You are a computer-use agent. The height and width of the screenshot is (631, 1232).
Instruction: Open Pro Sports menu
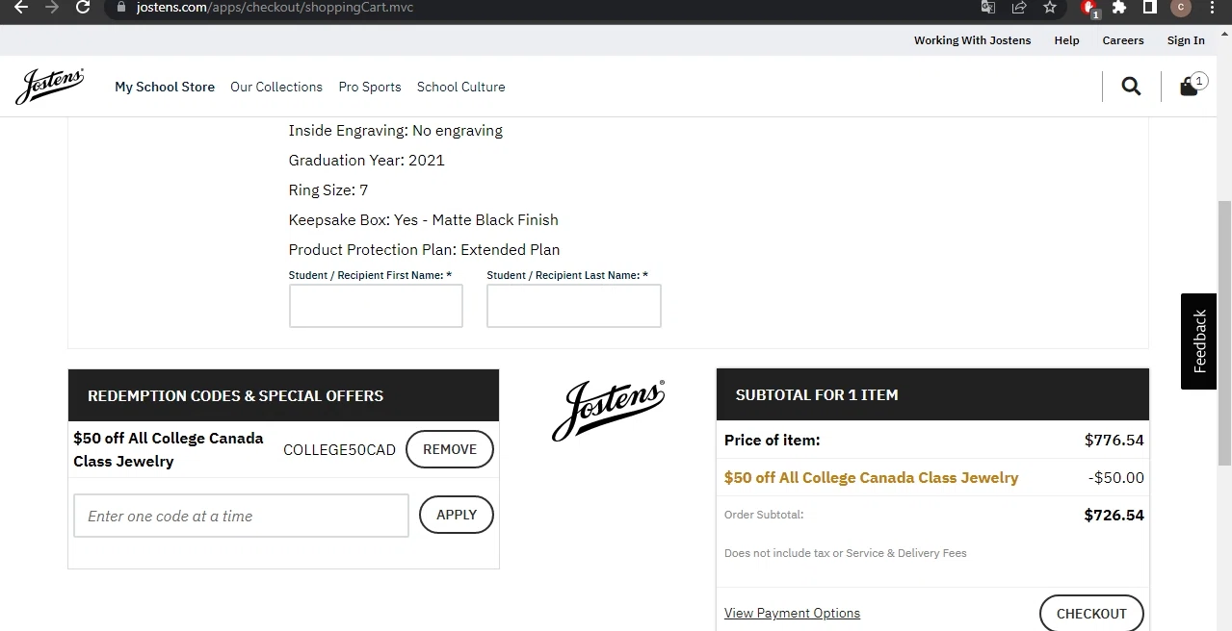pyautogui.click(x=370, y=87)
